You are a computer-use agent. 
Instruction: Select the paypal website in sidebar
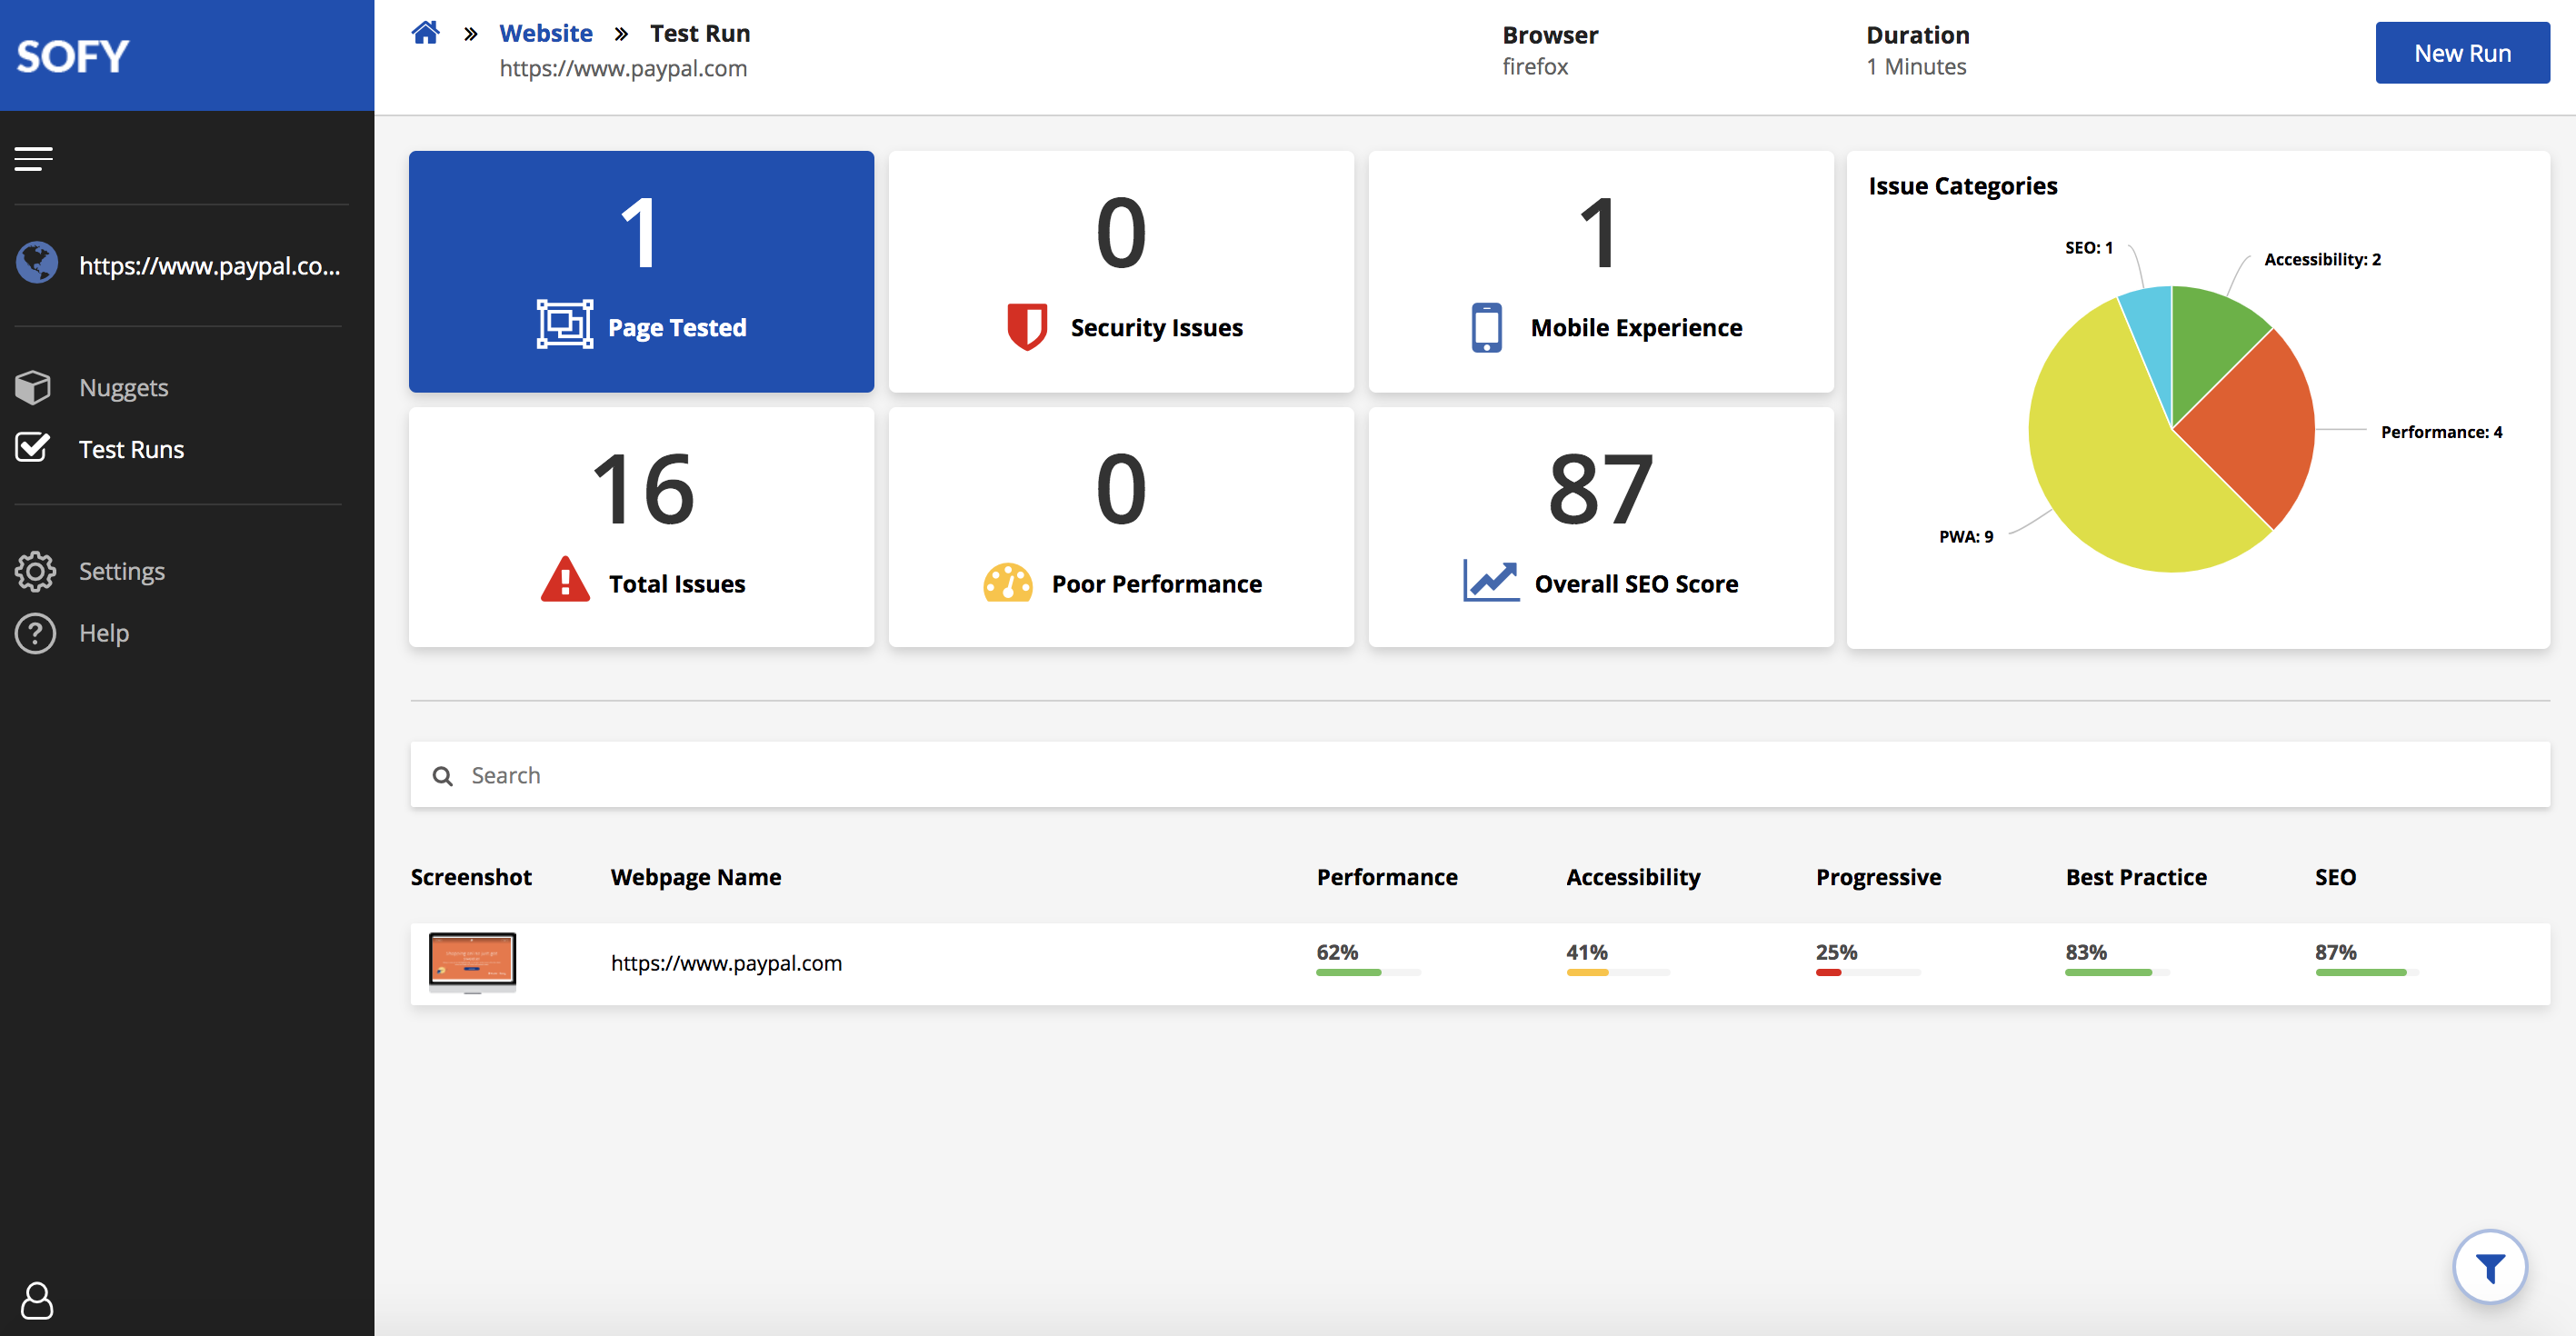210,265
